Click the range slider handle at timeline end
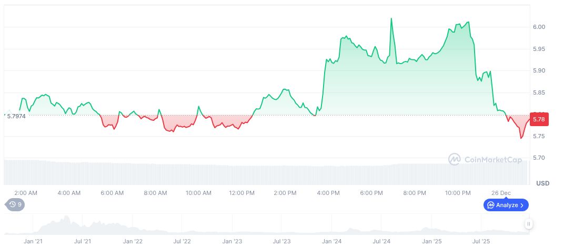Screen dimensions: 564x247 (x=528, y=224)
